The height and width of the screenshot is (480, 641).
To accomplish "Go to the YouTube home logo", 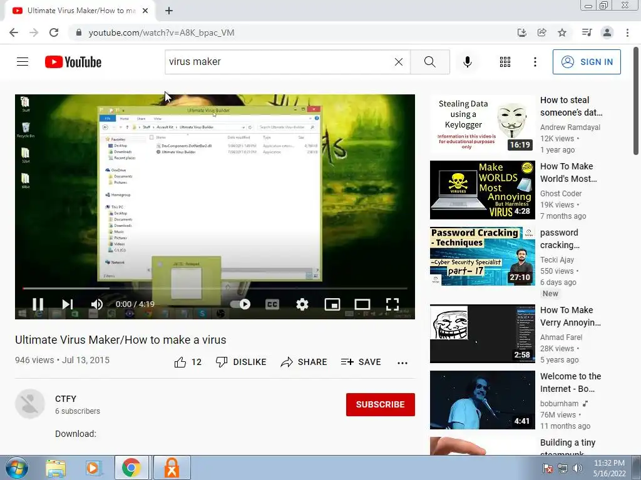I will click(x=73, y=62).
